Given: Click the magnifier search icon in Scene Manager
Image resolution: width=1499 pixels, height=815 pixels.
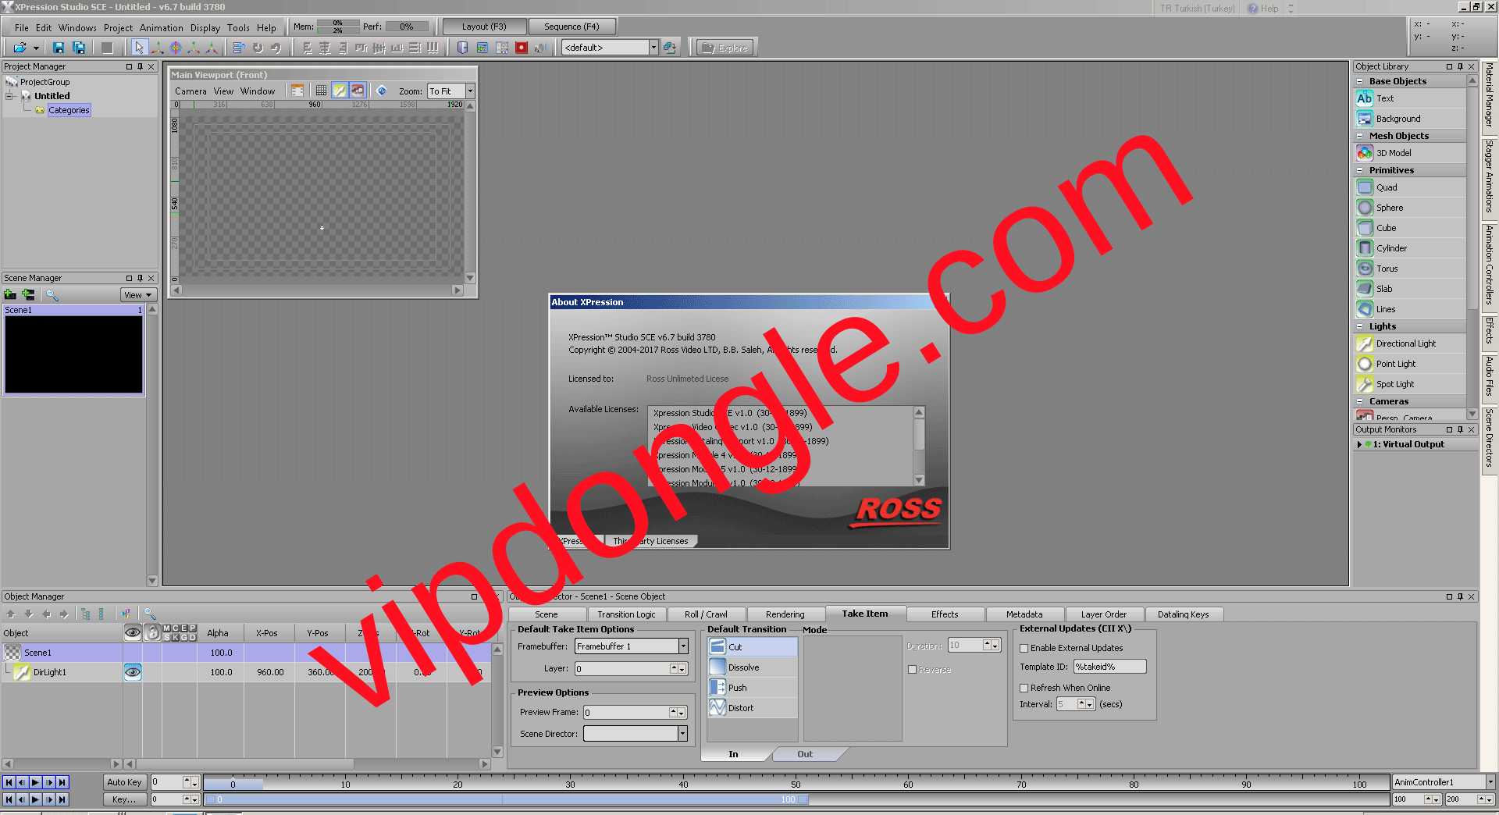Looking at the screenshot, I should point(52,294).
